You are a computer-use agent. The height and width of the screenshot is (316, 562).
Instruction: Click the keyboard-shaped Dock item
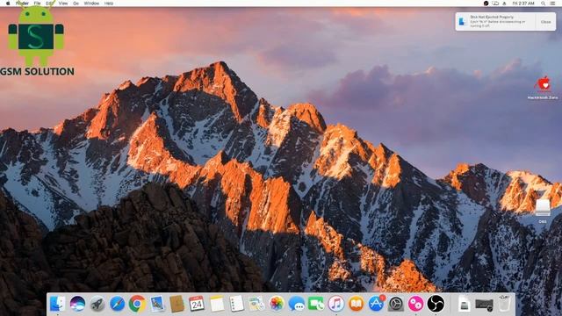(x=484, y=305)
